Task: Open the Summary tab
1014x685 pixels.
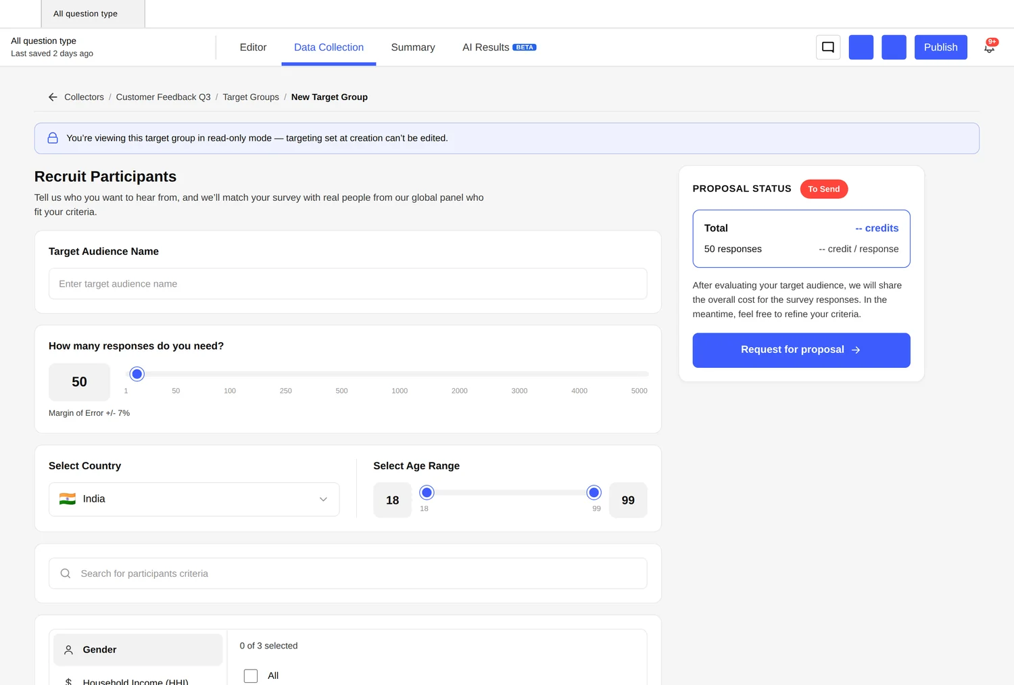Action: (413, 47)
